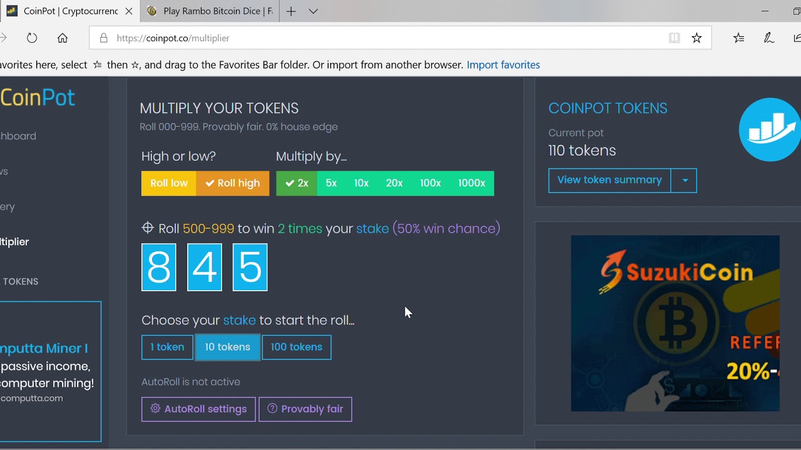The image size is (801, 450).
Task: Close the CoinPot tab
Action: tap(129, 11)
